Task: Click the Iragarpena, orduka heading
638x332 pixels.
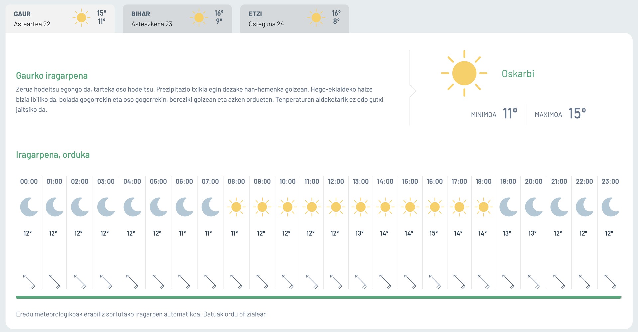Action: coord(53,155)
